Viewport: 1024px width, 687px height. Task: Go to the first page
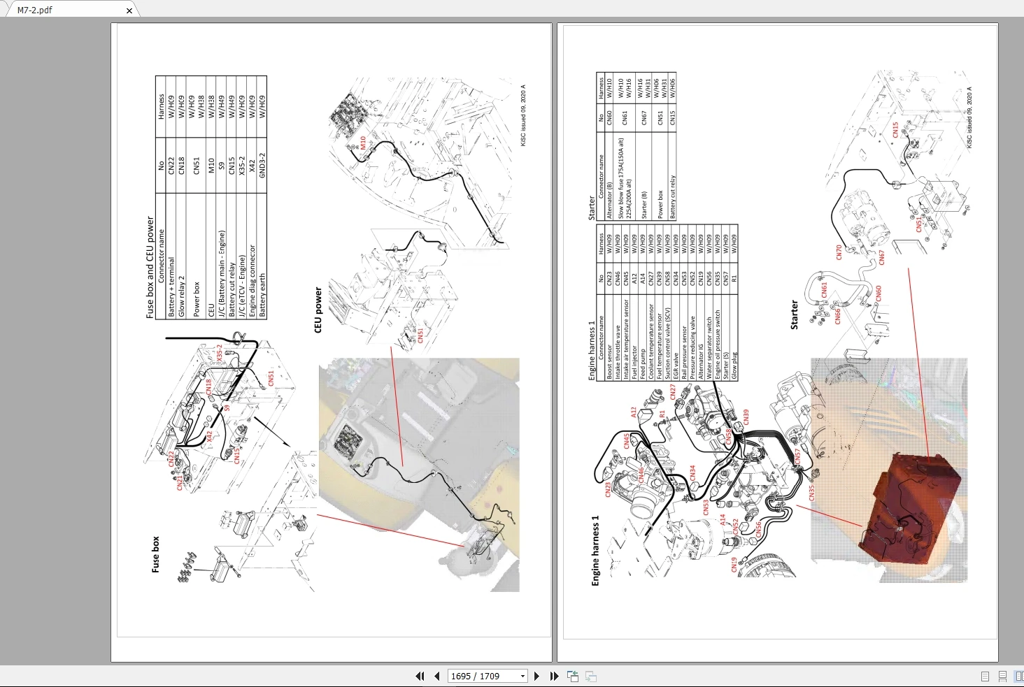(420, 676)
